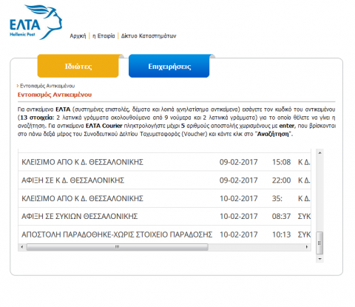This screenshot has width=355, height=307.
Task: Go to the η Εταιρία page
Action: pyautogui.click(x=104, y=36)
